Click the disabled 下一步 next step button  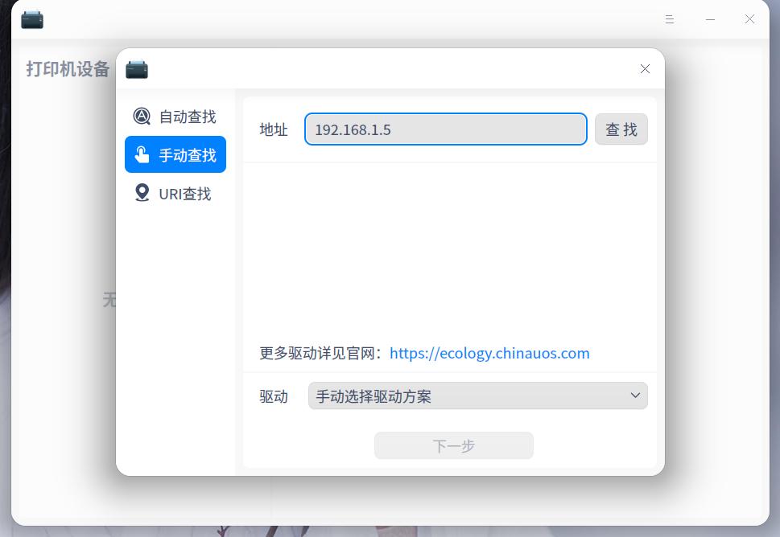(453, 445)
